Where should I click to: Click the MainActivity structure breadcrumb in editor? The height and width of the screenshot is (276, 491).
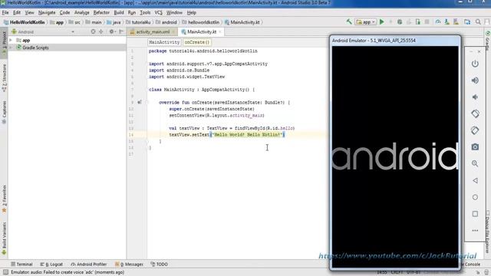coord(164,42)
